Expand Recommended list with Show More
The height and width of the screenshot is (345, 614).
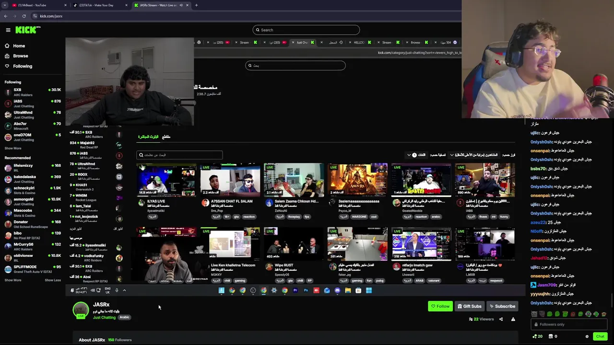pos(13,280)
